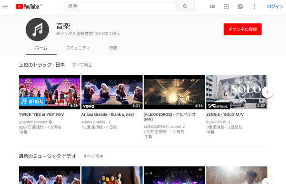The width and height of the screenshot is (286, 184).
Task: Click the 2:57 duration badge
Action: [x=261, y=106]
